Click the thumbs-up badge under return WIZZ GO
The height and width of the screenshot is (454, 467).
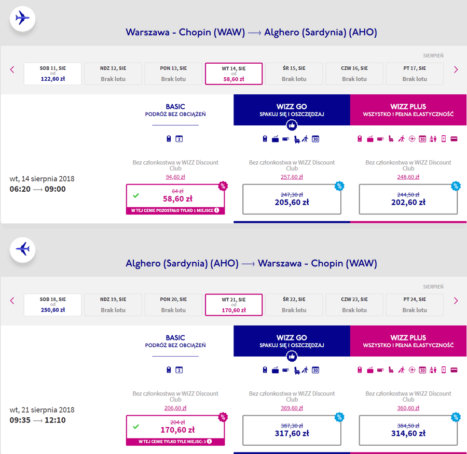point(292,356)
